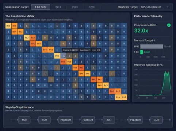This screenshot has height=131, width=176.
Task: Switch quantization target to INT4
Action: click(58, 7)
